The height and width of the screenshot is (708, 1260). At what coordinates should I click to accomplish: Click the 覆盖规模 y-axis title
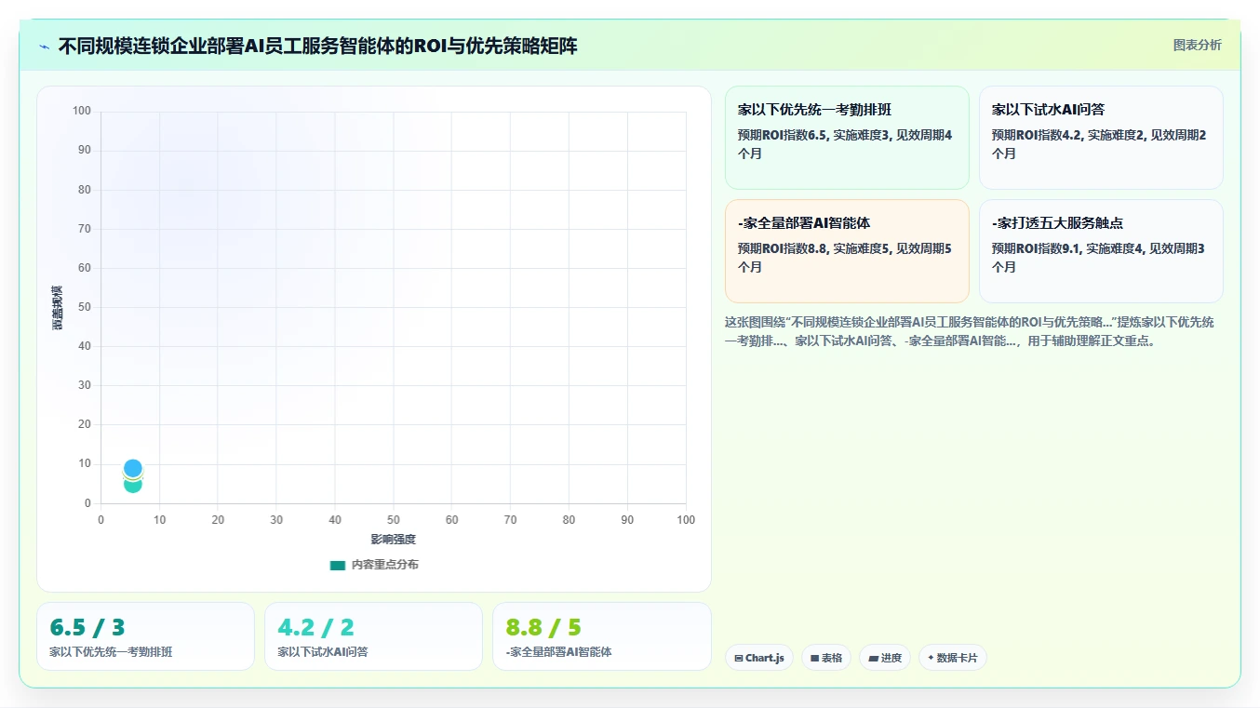point(57,307)
